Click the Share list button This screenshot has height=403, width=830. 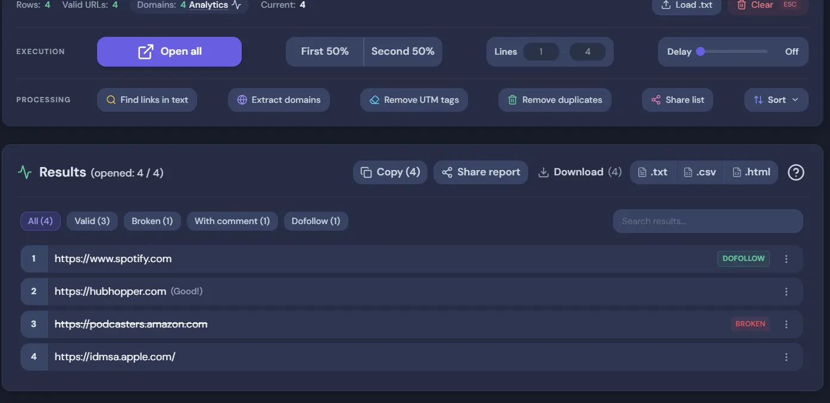pos(678,100)
